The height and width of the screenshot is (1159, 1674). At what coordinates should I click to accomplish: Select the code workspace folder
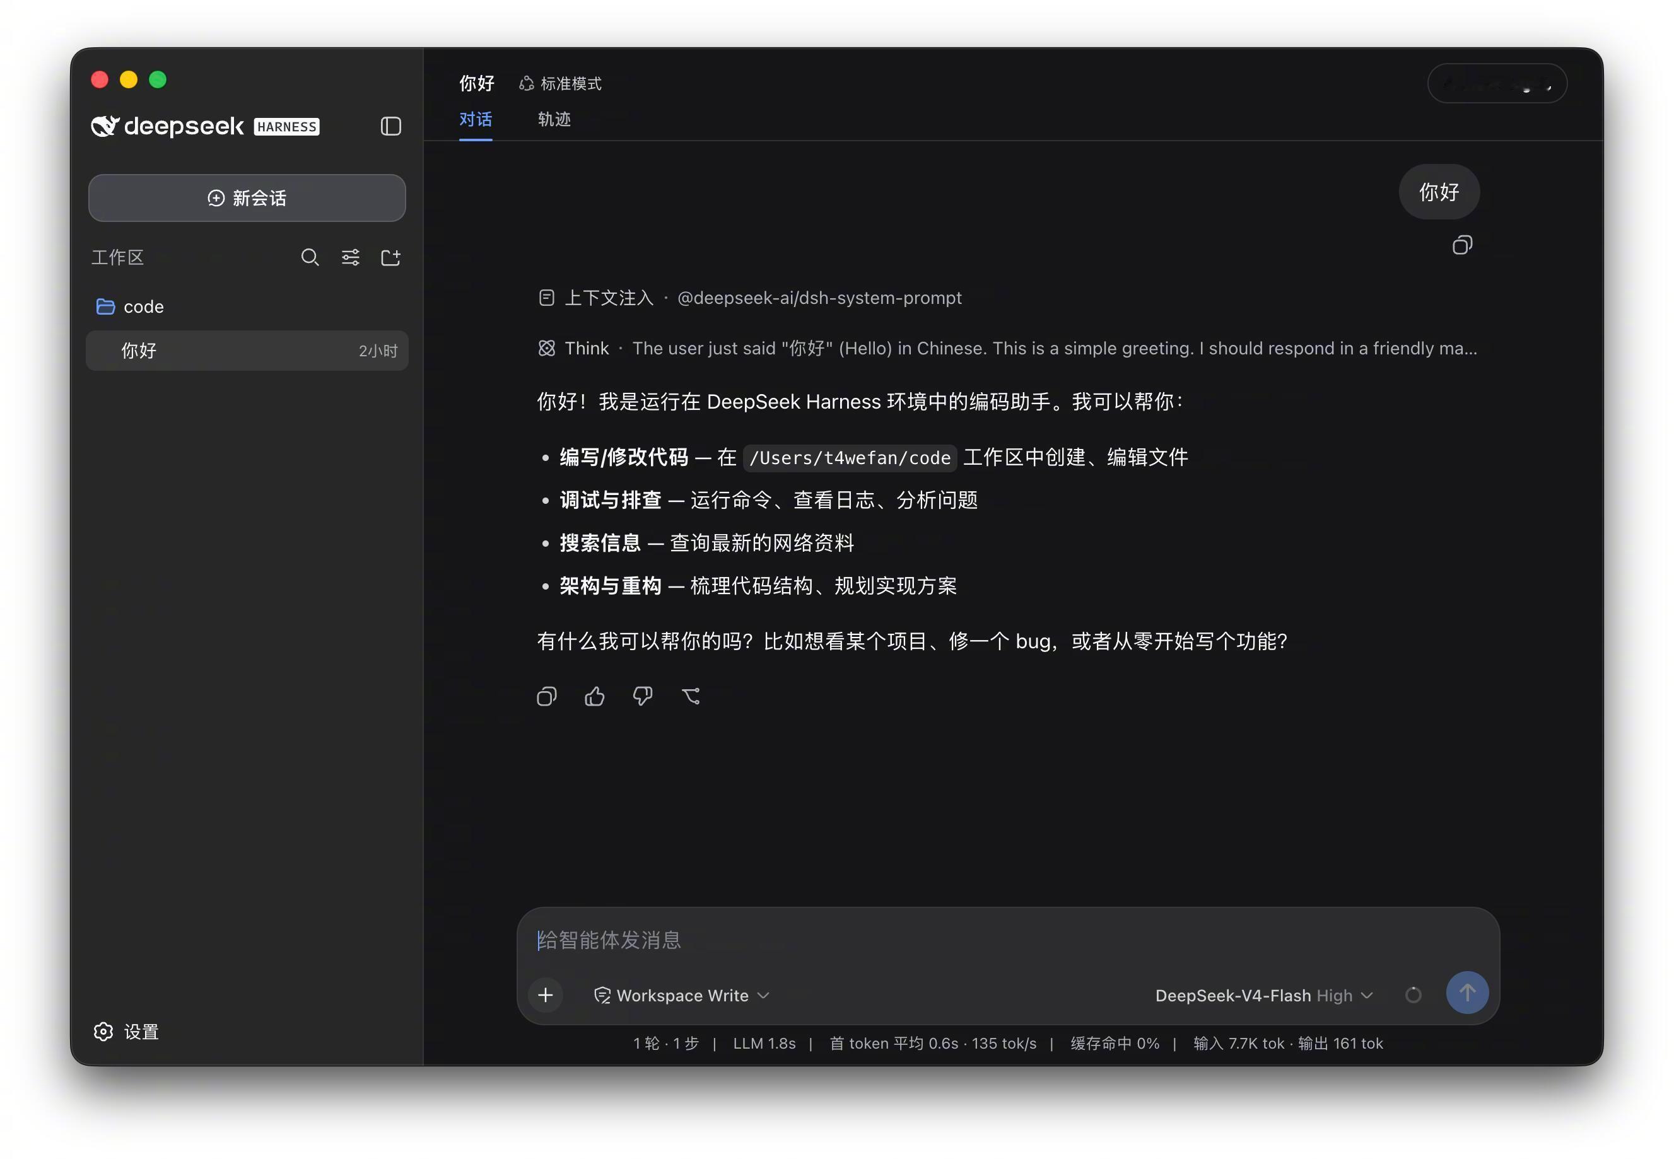(247, 306)
